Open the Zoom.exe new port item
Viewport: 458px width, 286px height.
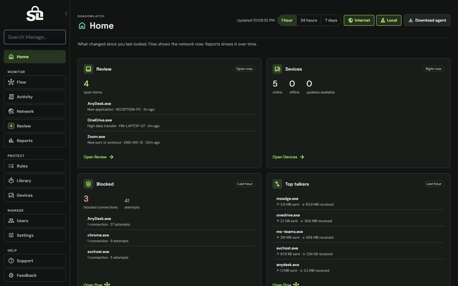pyautogui.click(x=170, y=140)
